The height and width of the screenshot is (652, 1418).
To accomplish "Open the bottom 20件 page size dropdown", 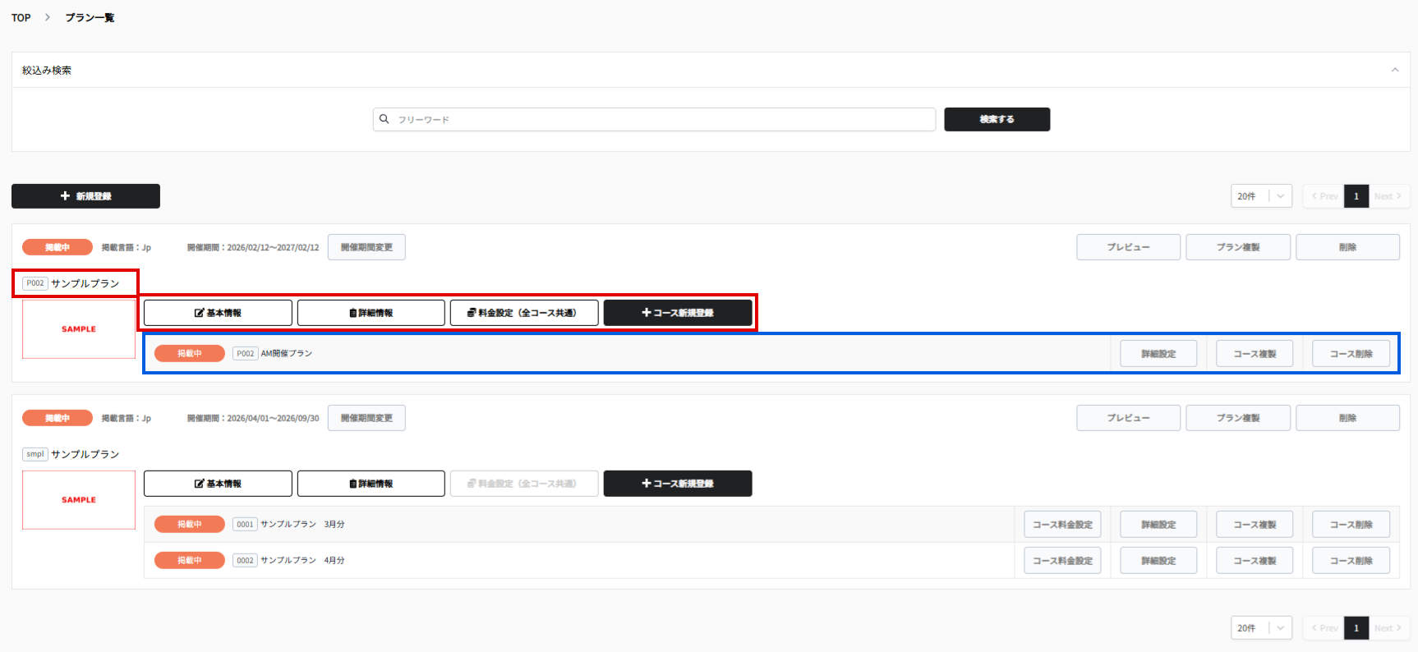I will [x=1260, y=628].
